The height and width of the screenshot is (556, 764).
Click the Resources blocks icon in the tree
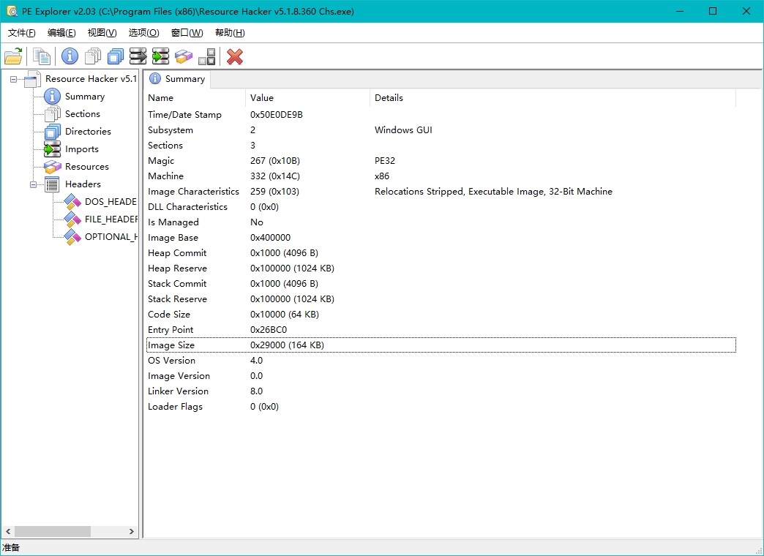click(52, 167)
